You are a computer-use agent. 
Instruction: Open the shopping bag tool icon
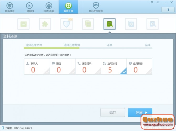(23, 24)
